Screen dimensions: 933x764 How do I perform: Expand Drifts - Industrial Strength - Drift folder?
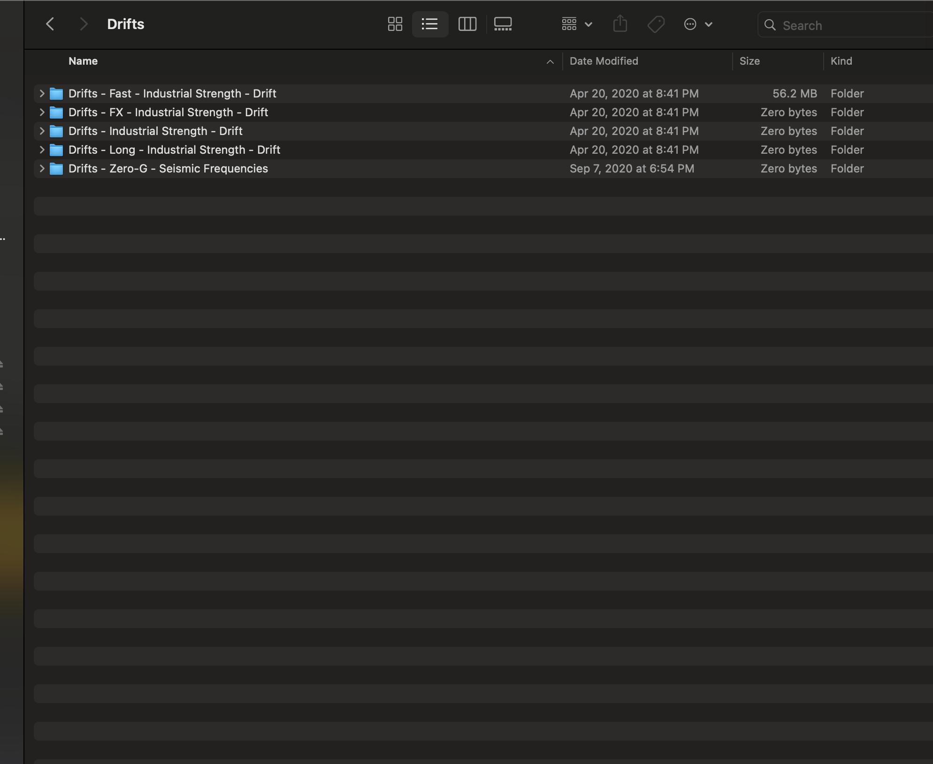(42, 131)
